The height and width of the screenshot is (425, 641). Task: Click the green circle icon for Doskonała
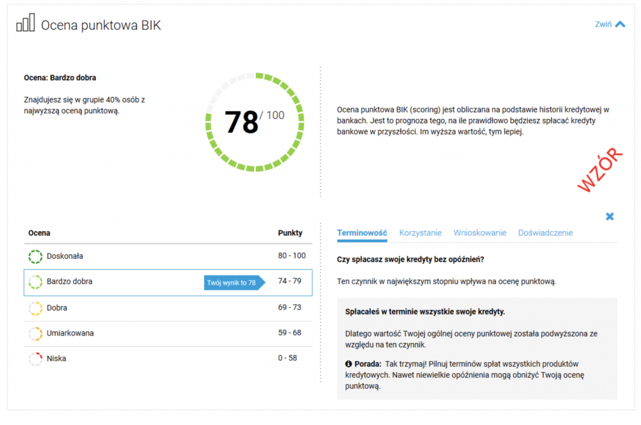[36, 257]
